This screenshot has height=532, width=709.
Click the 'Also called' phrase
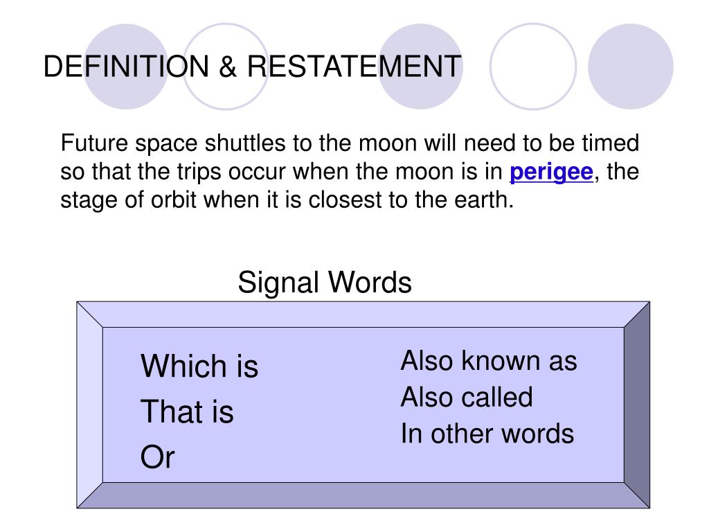tap(467, 397)
